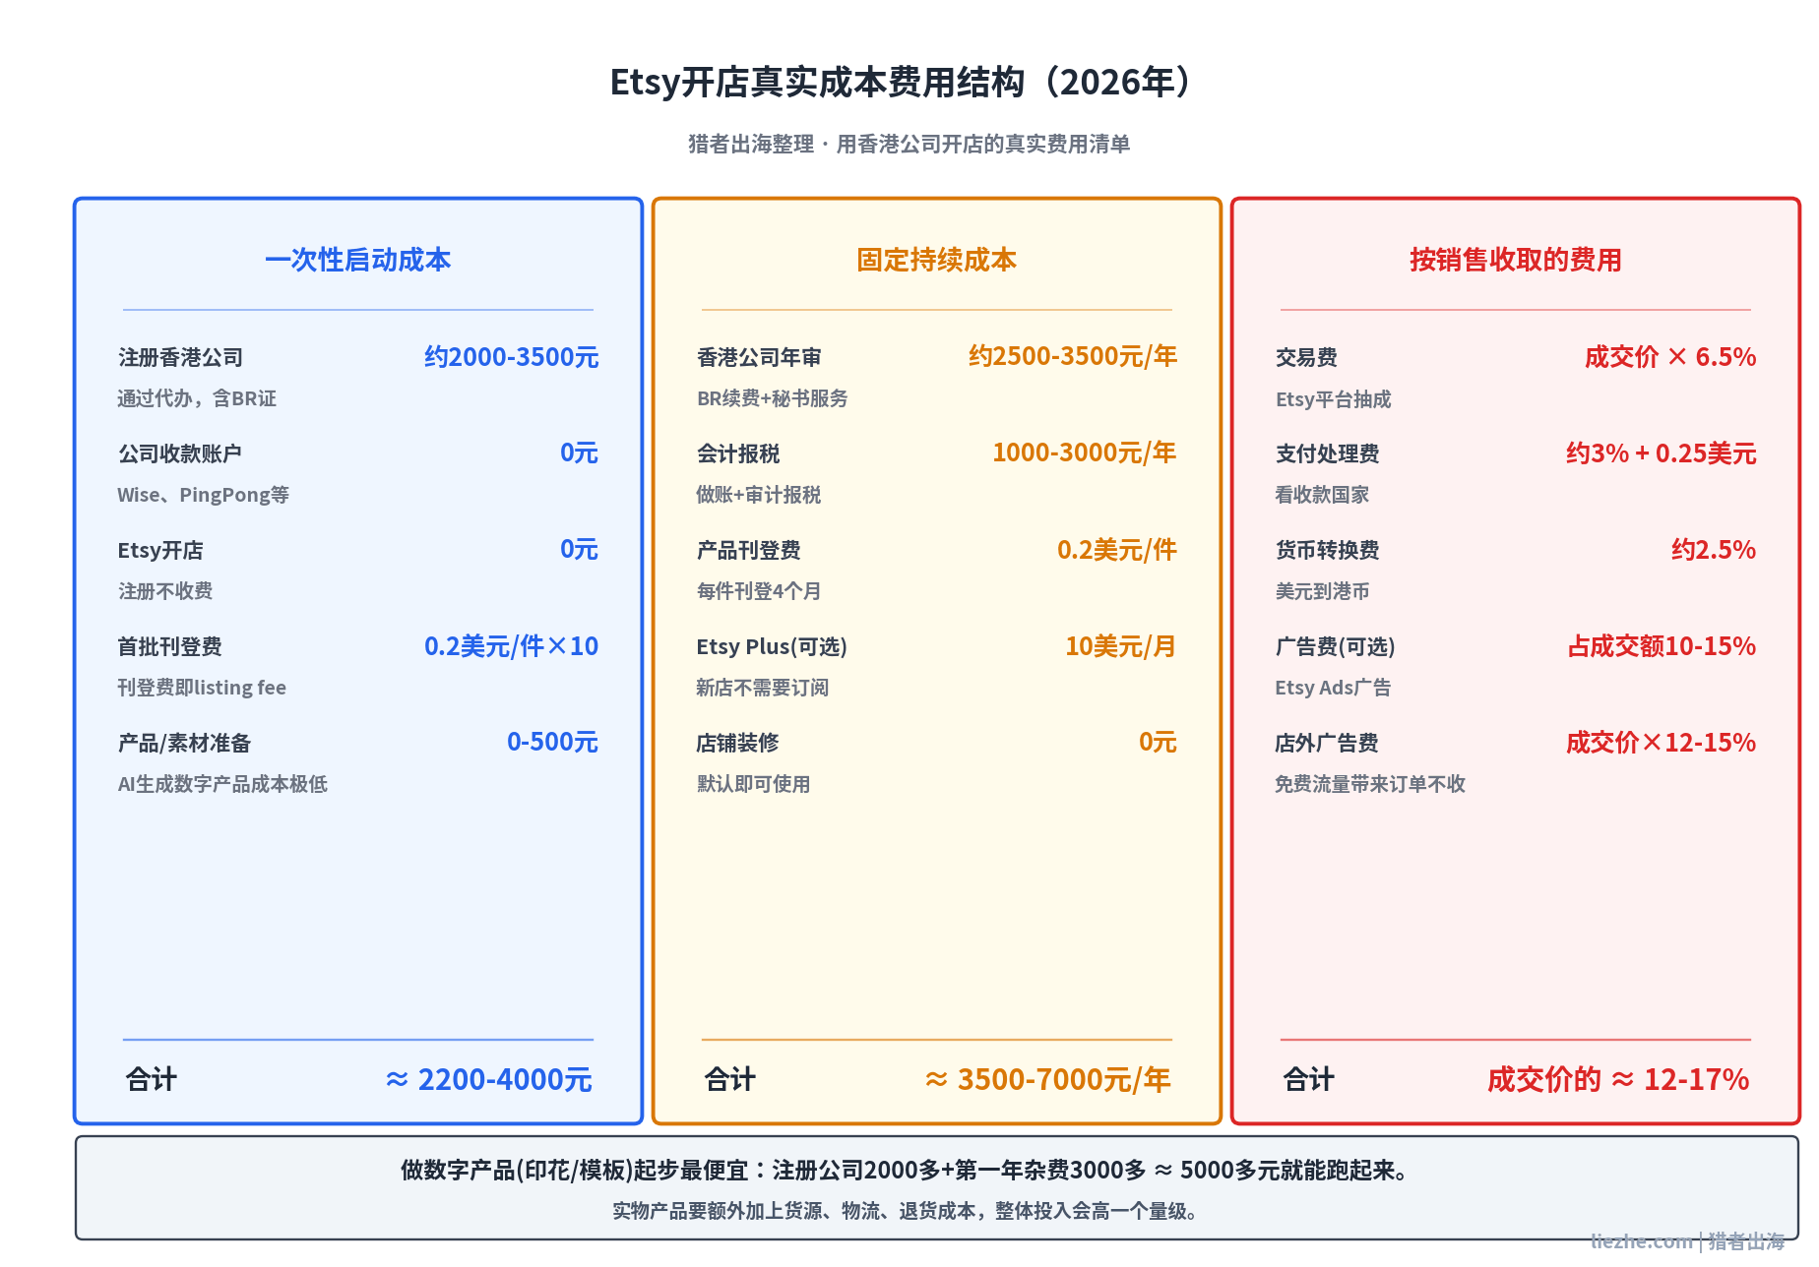Image resolution: width=1819 pixels, height=1267 pixels.
Task: Click the subtitle '猎者出海整理 · 用香港公司开店的真实费用清单'
Action: coord(909,145)
